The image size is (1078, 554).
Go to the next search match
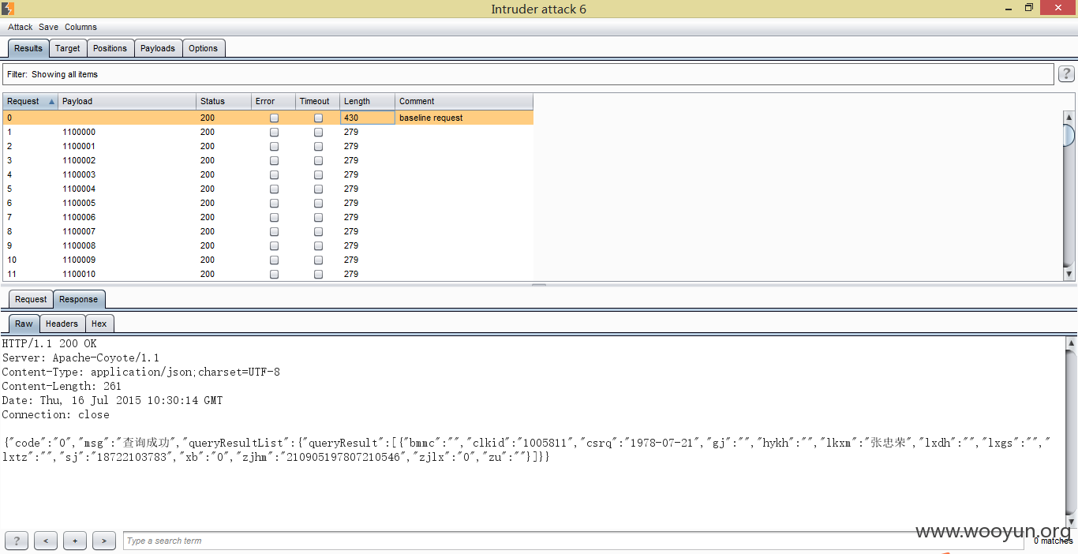coord(104,541)
